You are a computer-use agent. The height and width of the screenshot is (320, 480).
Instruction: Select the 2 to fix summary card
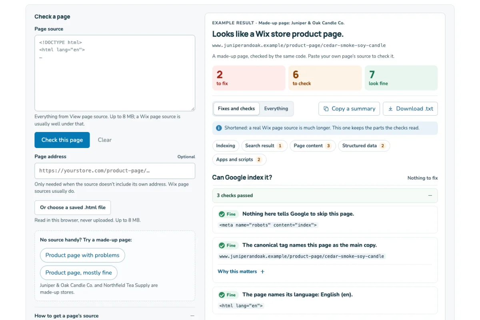[x=249, y=78]
